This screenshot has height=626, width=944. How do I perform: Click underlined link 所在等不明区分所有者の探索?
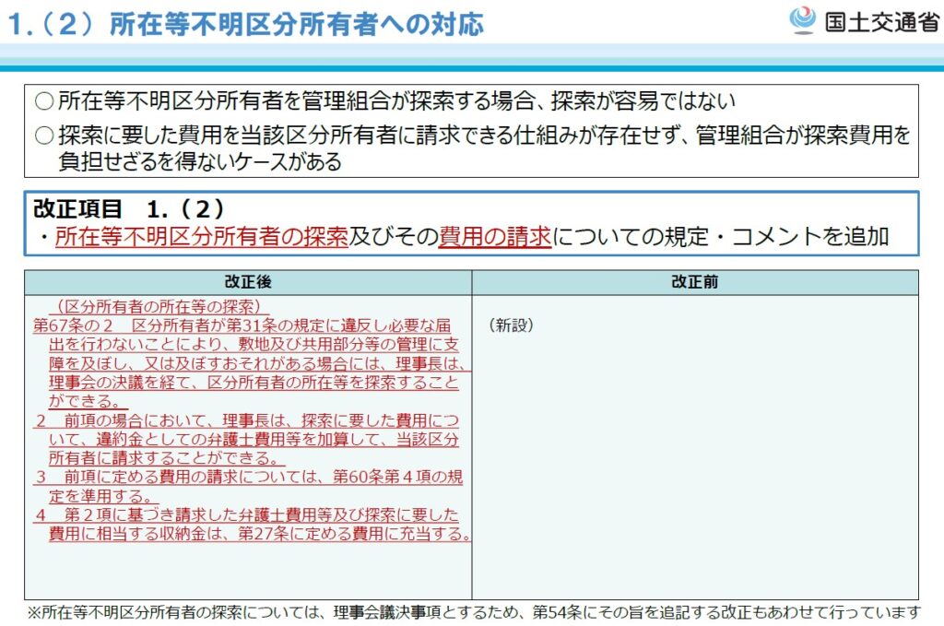tap(202, 237)
